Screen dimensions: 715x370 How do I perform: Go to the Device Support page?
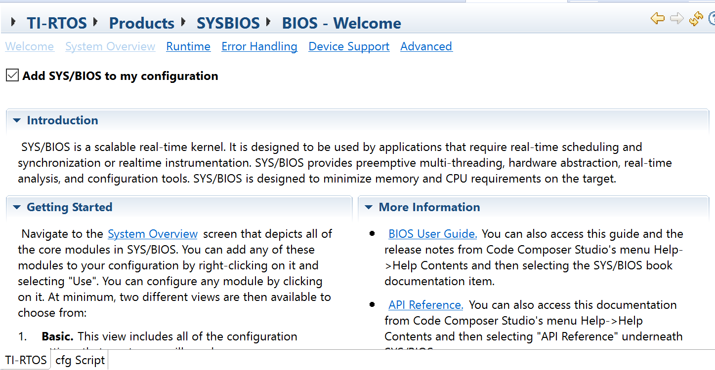[x=349, y=46]
